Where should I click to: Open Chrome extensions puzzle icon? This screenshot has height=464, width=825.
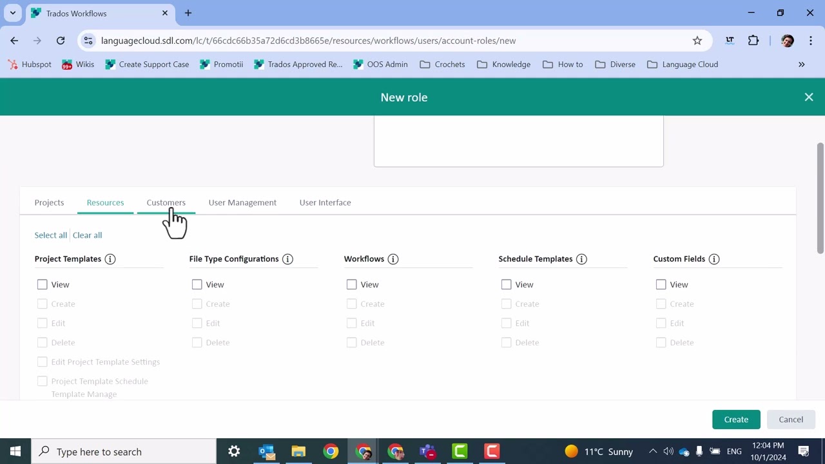pyautogui.click(x=753, y=41)
